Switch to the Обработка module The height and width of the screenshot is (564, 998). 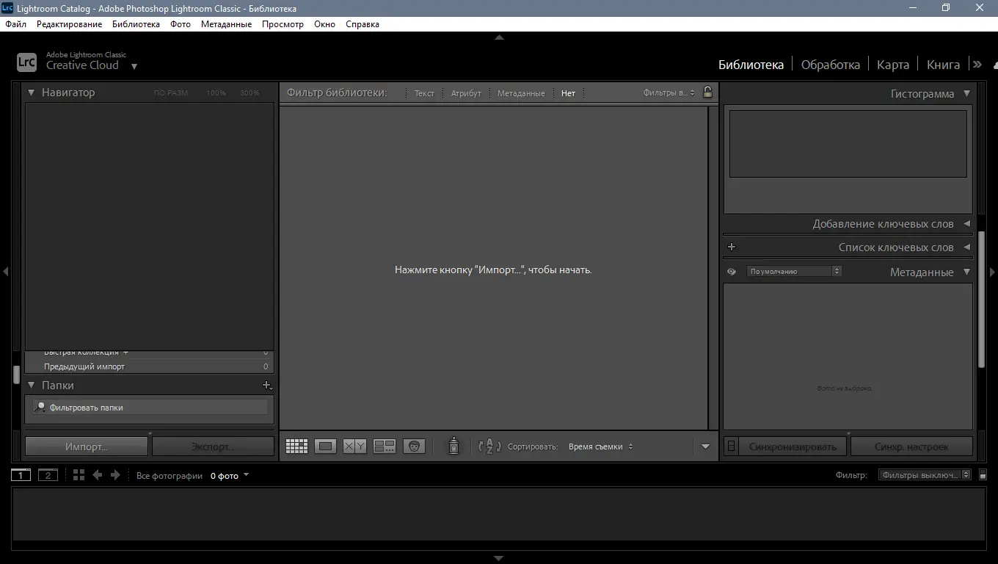click(830, 65)
